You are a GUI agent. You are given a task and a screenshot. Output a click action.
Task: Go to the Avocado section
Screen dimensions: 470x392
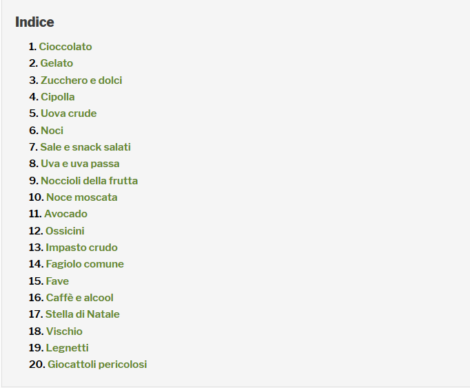(x=66, y=214)
